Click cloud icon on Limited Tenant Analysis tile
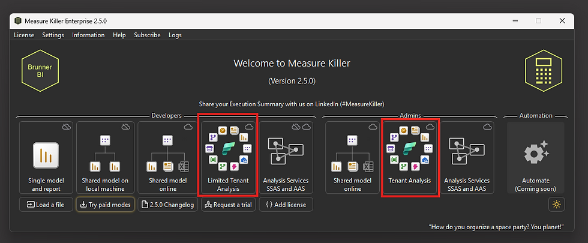 coord(249,127)
